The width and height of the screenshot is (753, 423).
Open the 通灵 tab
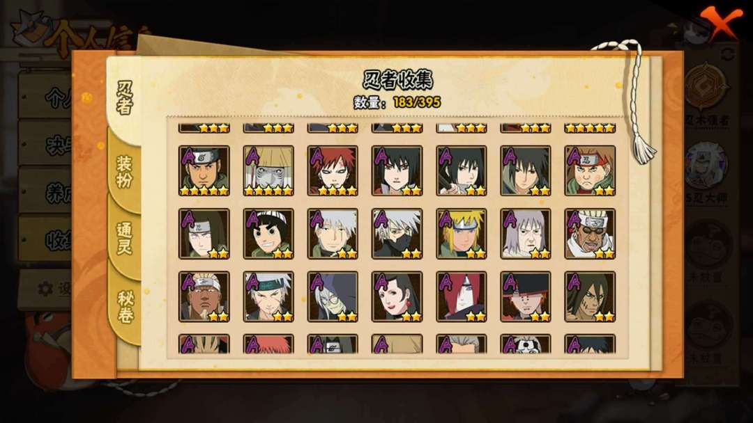[x=124, y=239]
